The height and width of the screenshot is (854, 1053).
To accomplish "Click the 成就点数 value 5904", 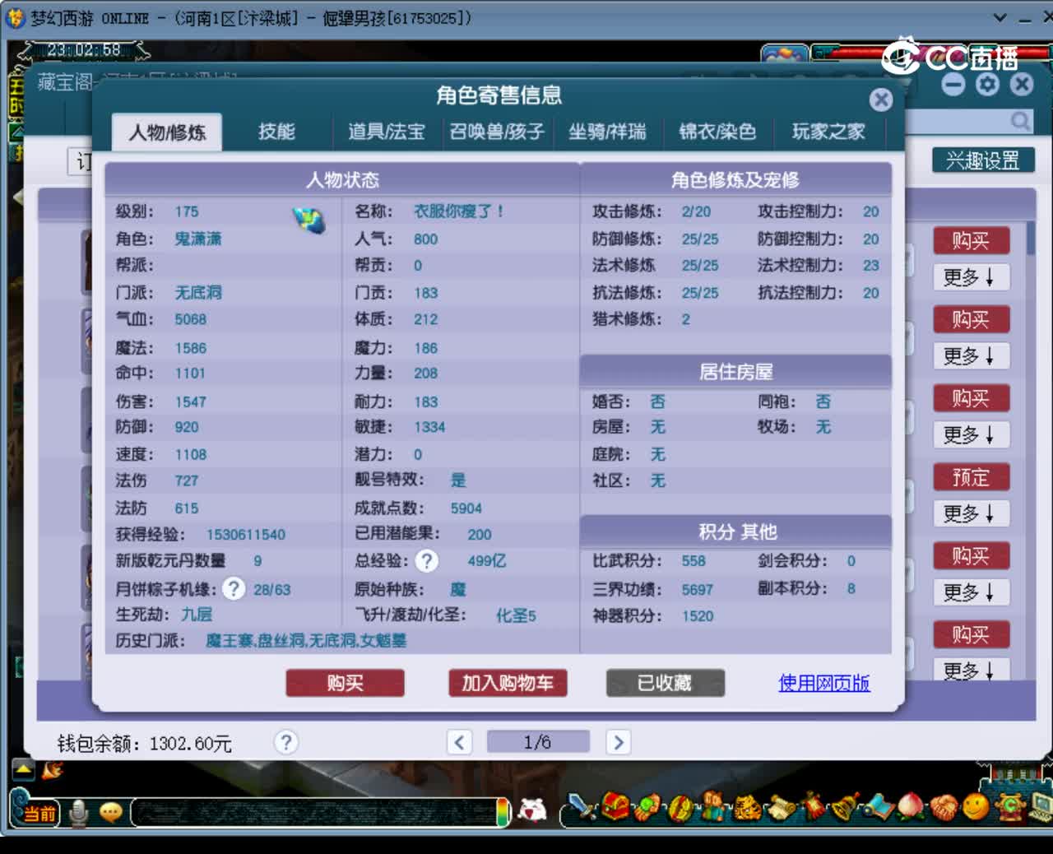I will [x=466, y=508].
